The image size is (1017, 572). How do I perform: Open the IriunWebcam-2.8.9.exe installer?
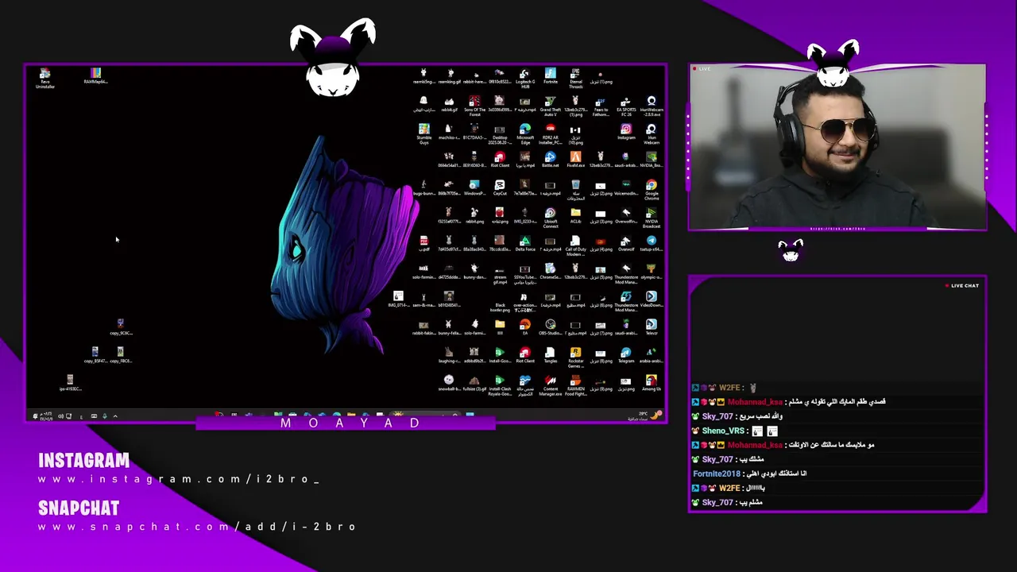[652, 106]
